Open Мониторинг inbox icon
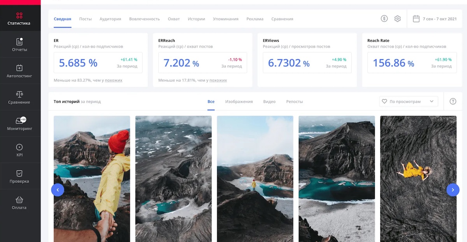 (x=19, y=124)
